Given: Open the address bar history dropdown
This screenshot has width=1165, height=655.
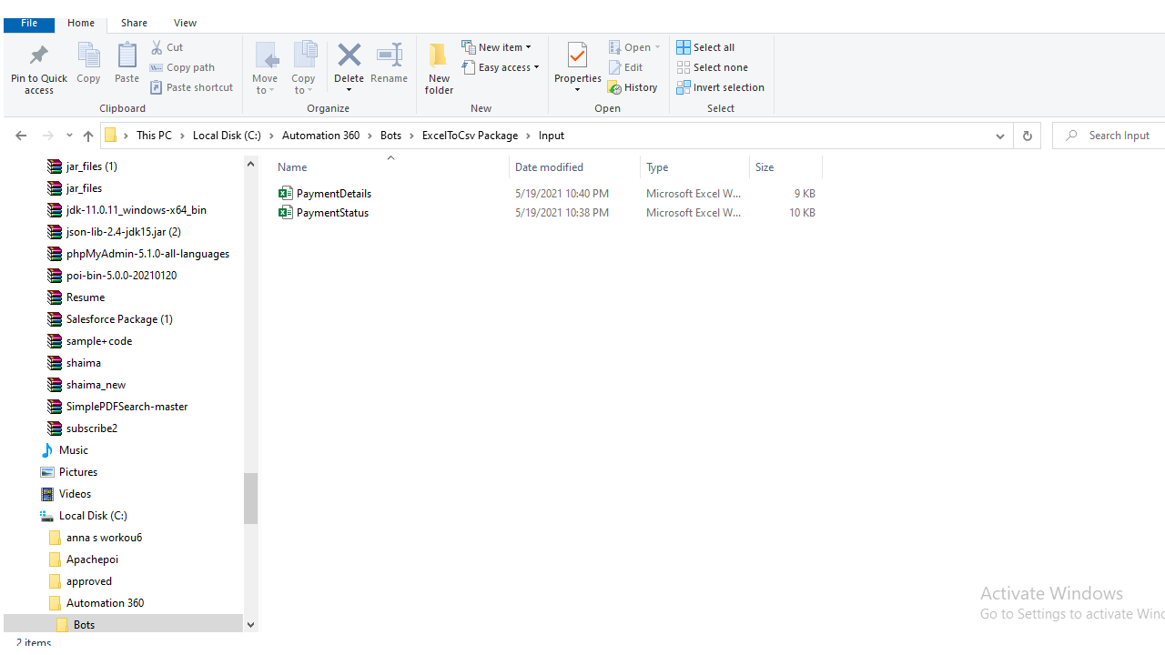Looking at the screenshot, I should tap(999, 136).
